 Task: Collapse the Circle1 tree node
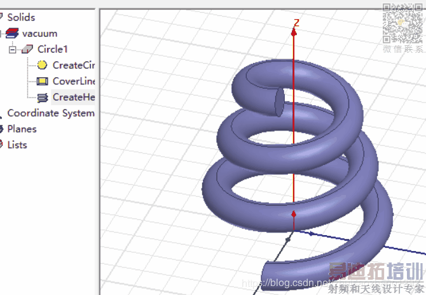click(12, 50)
